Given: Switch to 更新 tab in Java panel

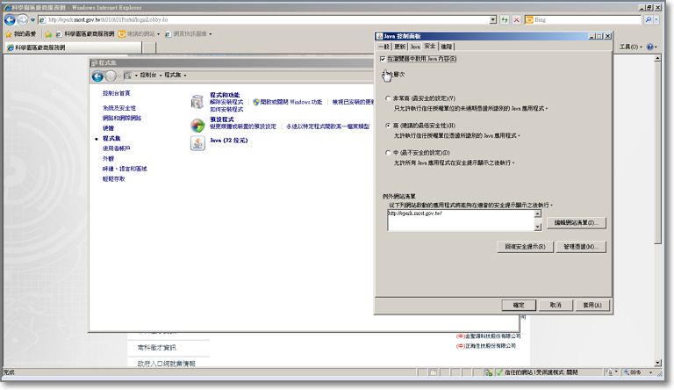Looking at the screenshot, I should pos(400,47).
